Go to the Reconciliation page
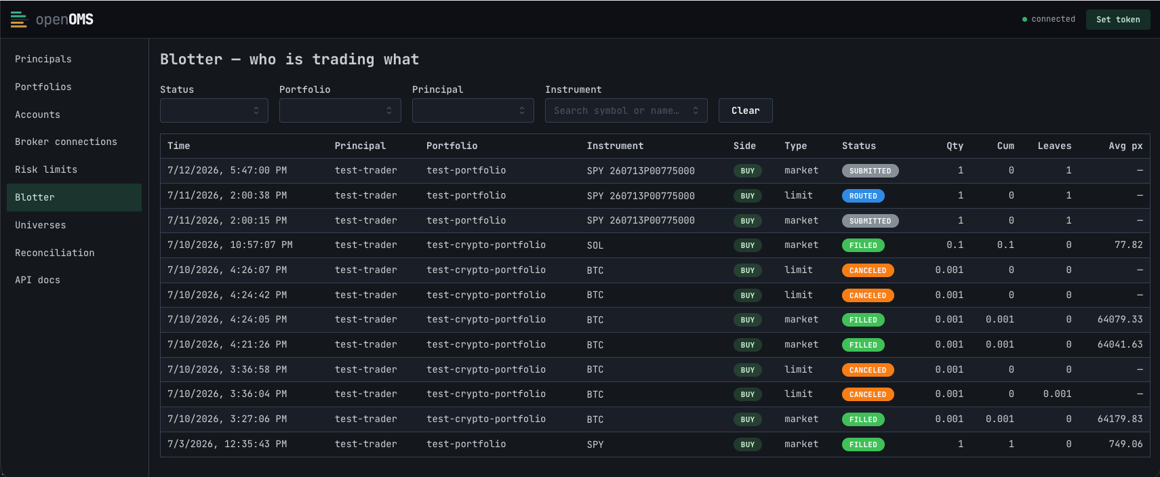The width and height of the screenshot is (1160, 477). pyautogui.click(x=75, y=253)
